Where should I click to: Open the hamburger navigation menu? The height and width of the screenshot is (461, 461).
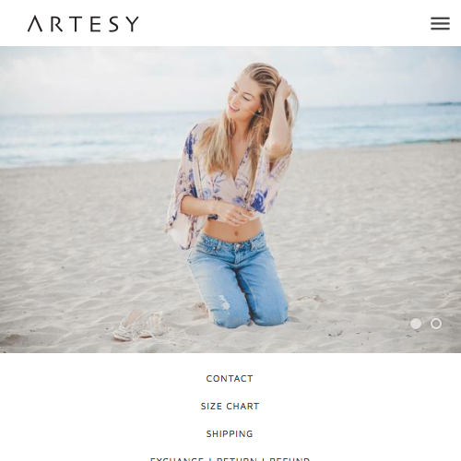[x=440, y=23]
